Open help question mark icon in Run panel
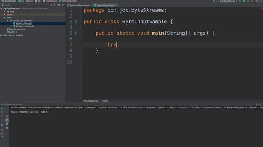This screenshot has height=147, width=263. click(x=2, y=138)
